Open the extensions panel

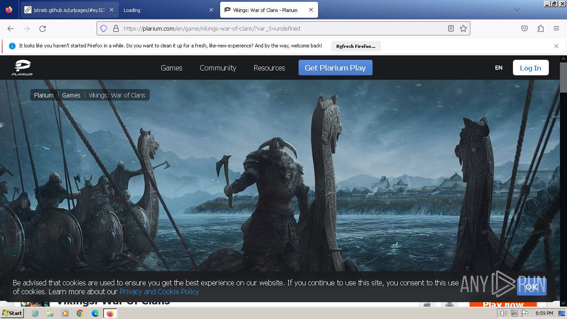point(540,28)
